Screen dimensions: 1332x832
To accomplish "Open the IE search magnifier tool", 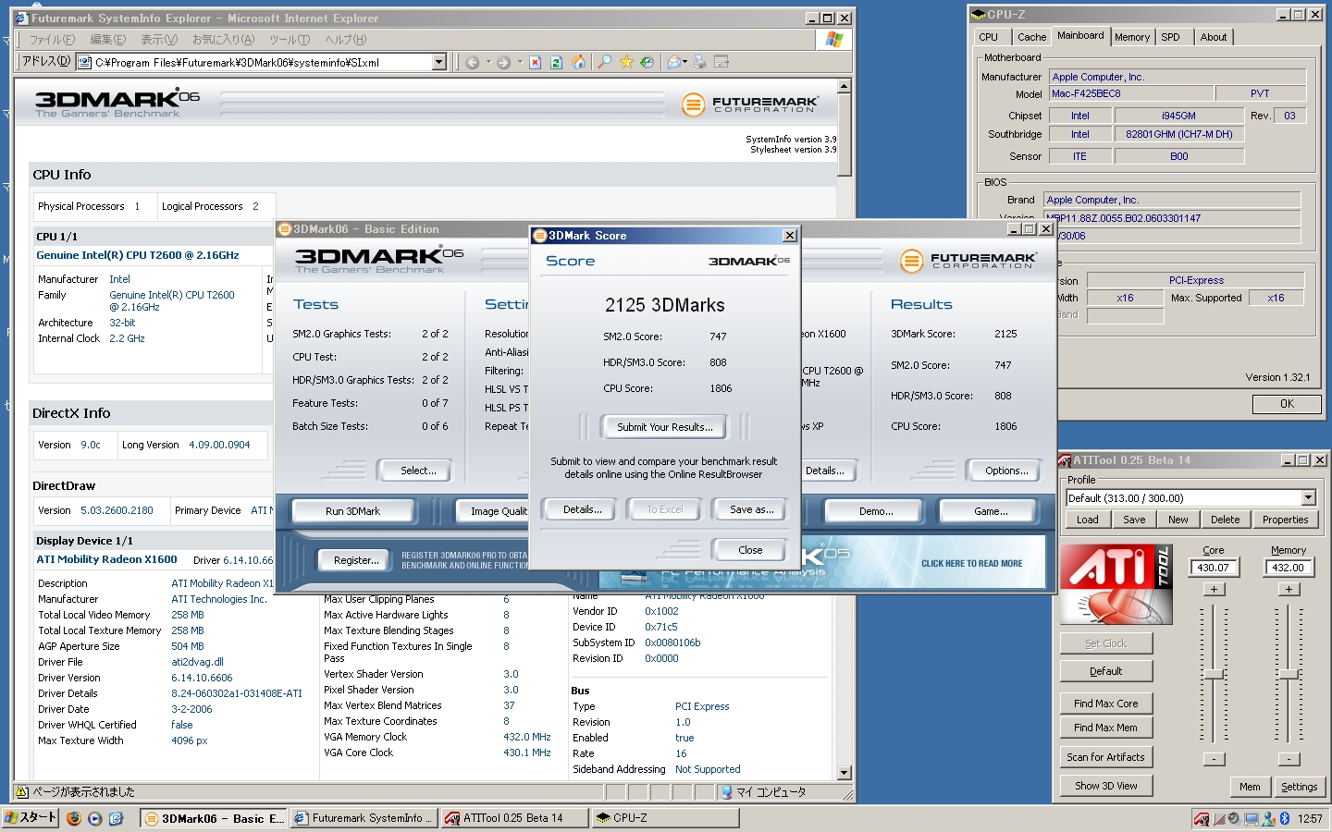I will [x=604, y=62].
